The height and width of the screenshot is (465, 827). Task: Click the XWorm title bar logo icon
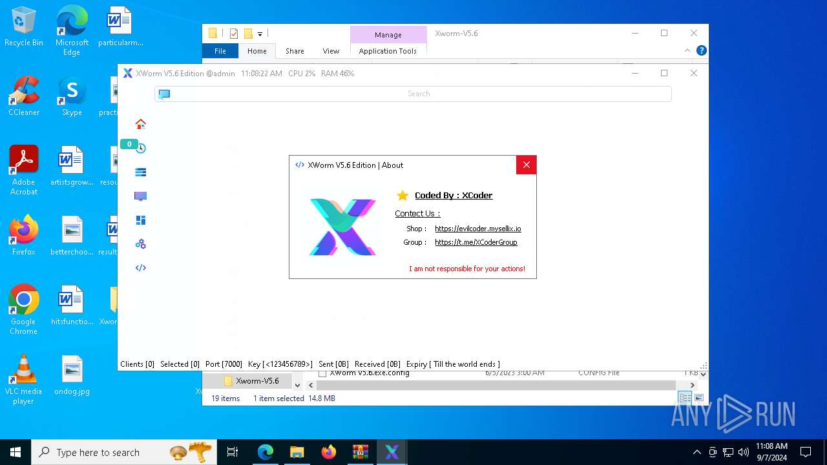pyautogui.click(x=128, y=73)
